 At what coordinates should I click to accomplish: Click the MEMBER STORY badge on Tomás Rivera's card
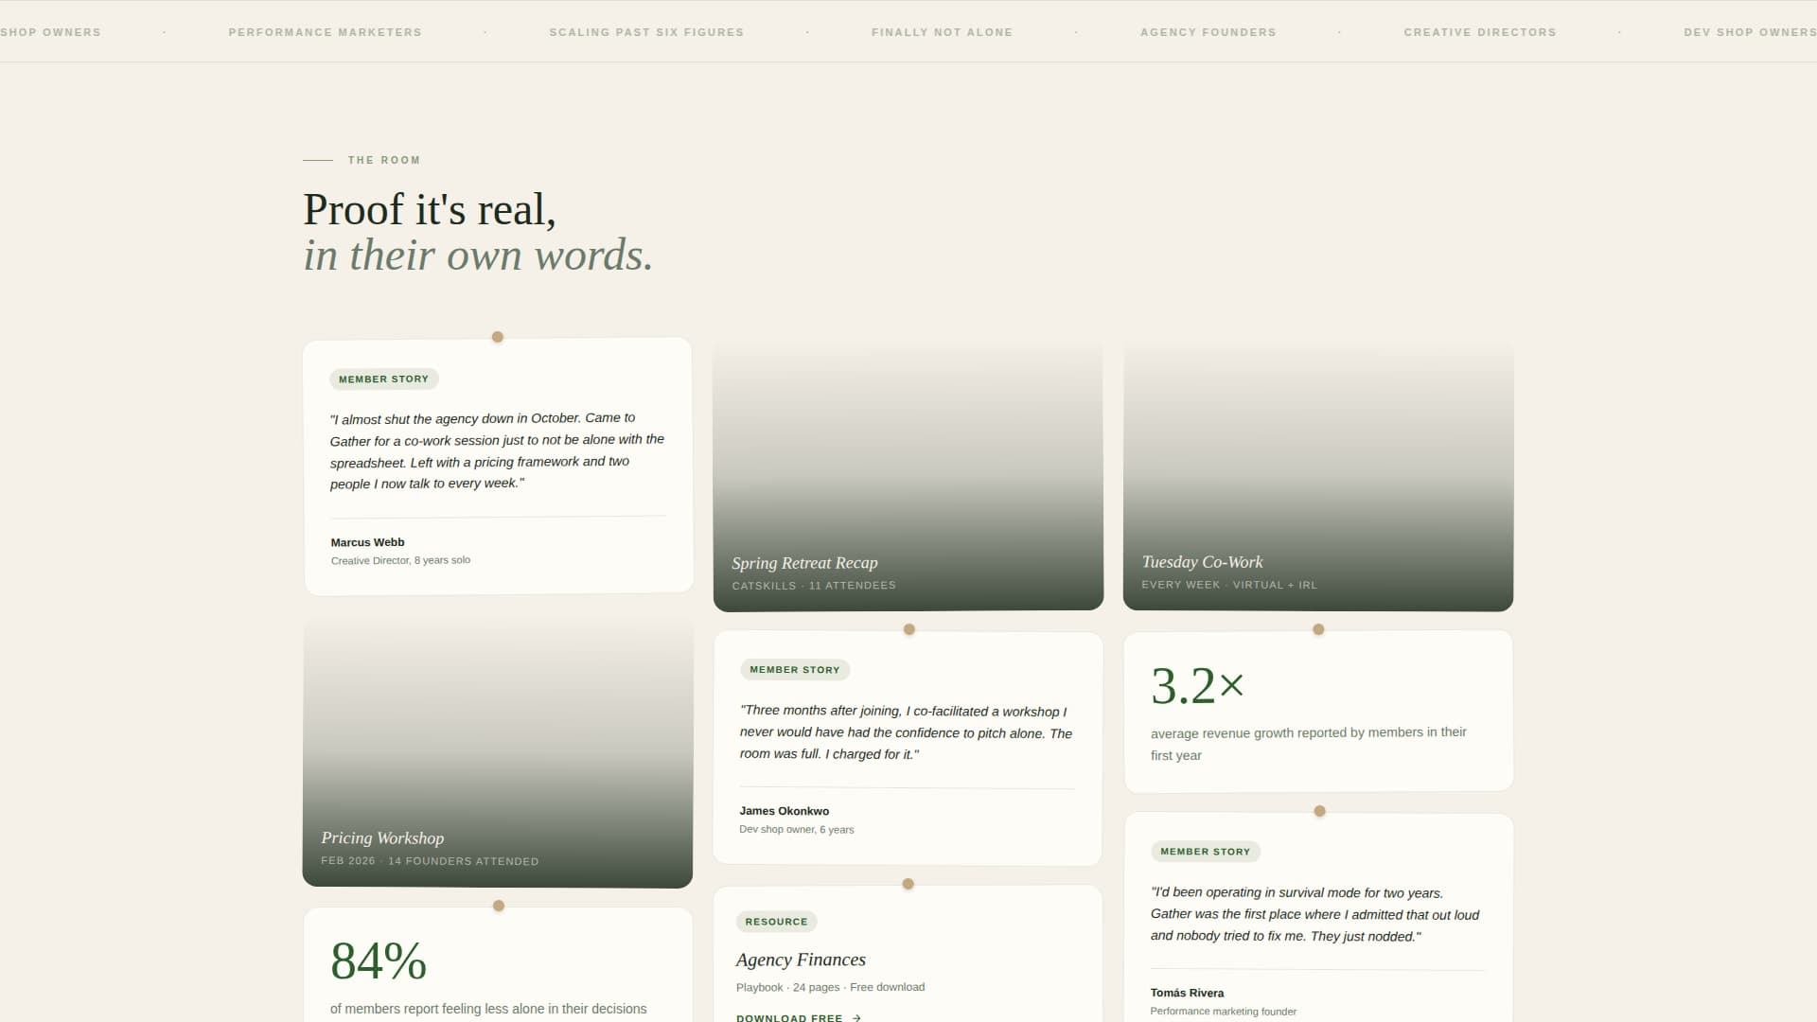tap(1206, 851)
